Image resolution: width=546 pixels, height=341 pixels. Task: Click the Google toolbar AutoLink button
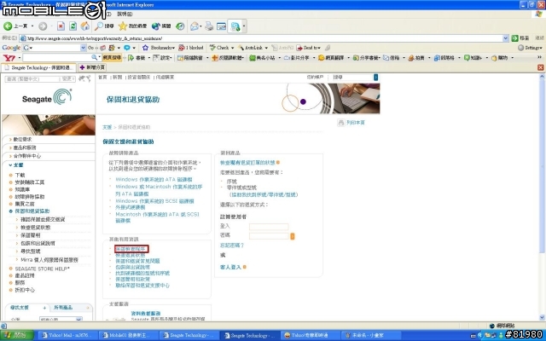pos(253,48)
